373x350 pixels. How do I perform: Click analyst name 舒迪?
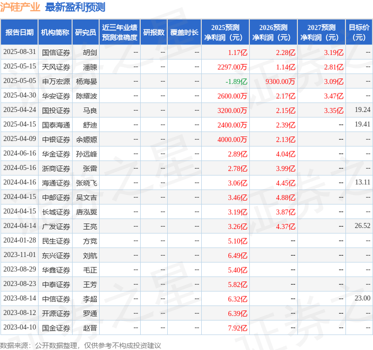[x=90, y=125]
